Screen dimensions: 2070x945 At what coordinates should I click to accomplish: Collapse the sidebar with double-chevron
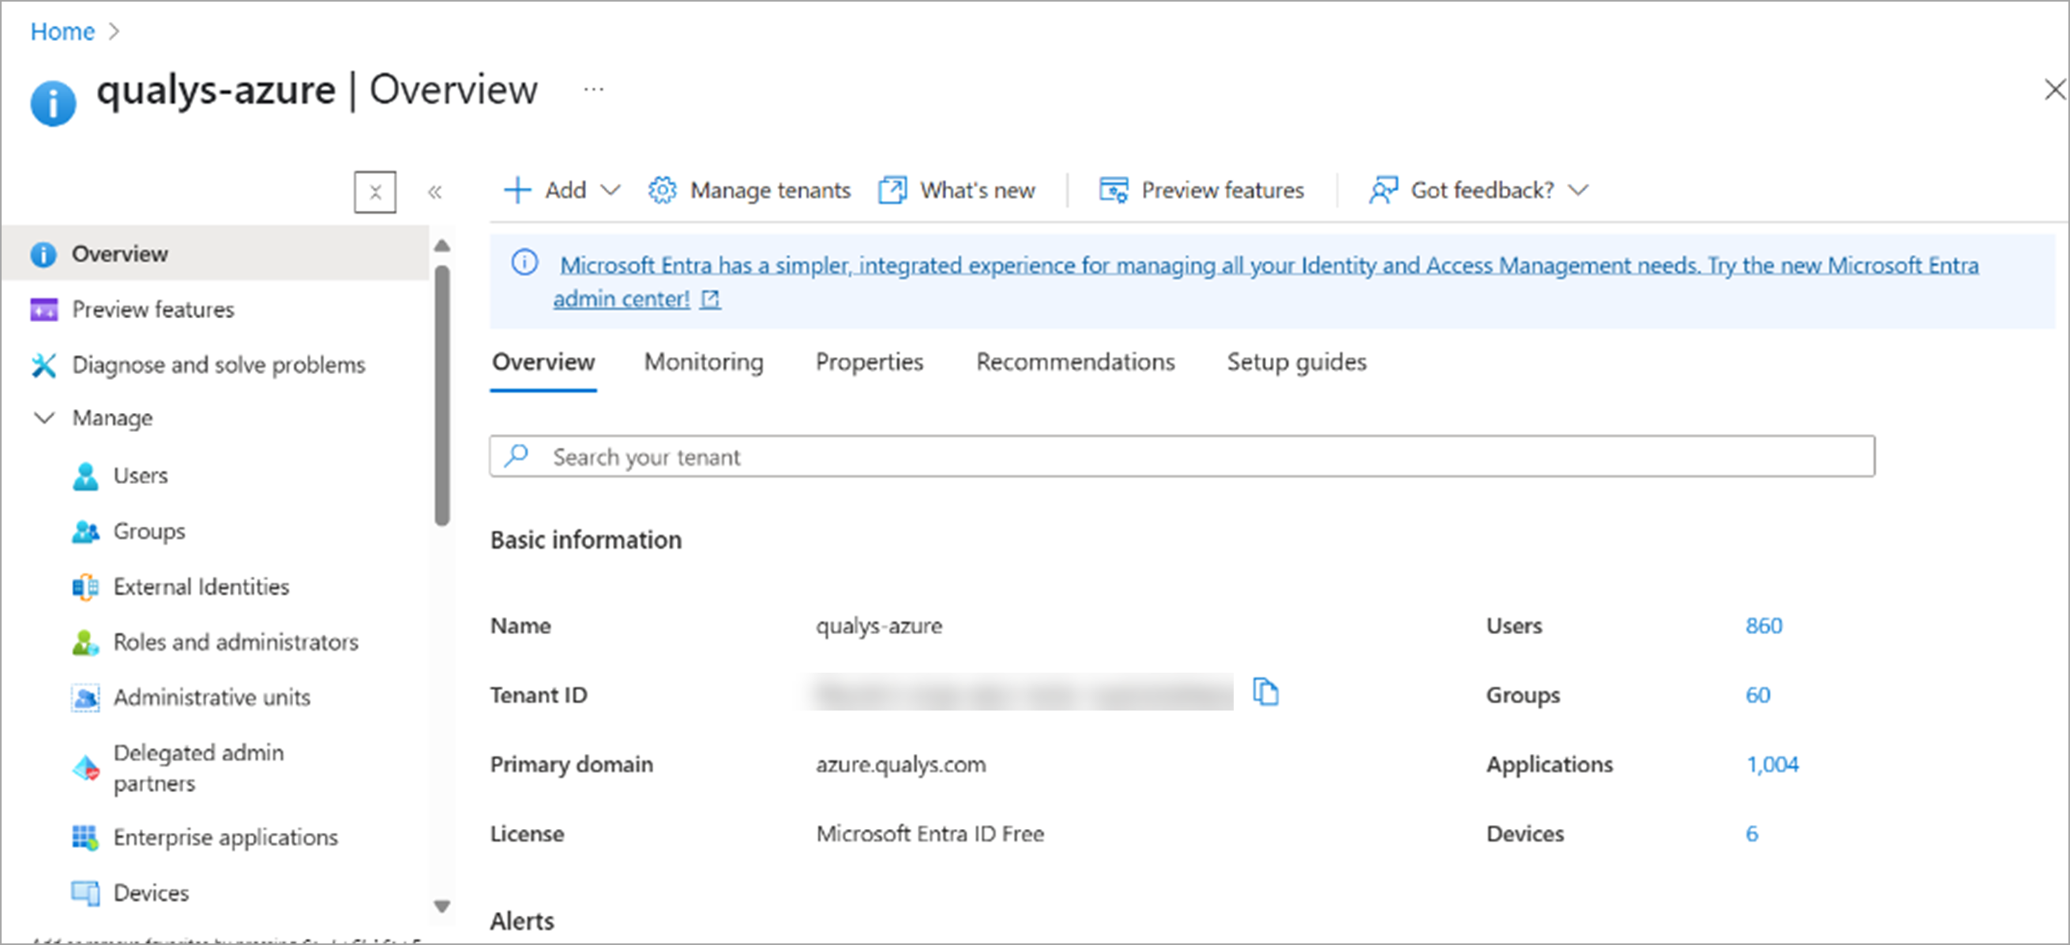[434, 192]
